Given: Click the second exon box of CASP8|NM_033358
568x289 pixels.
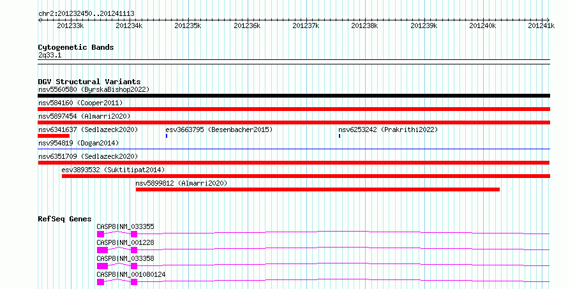Looking at the screenshot, I should click(134, 266).
